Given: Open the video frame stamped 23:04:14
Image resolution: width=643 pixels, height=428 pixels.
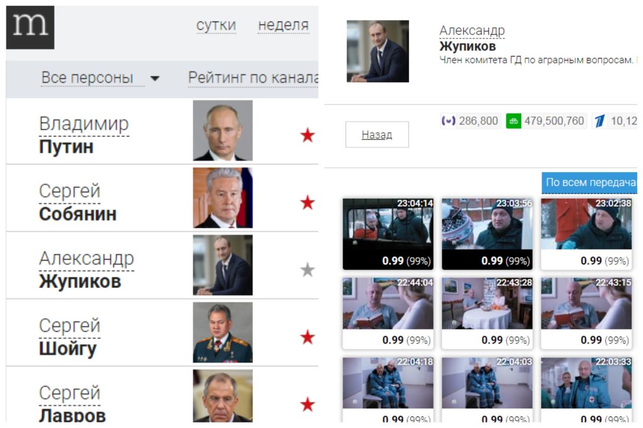Looking at the screenshot, I should (388, 234).
